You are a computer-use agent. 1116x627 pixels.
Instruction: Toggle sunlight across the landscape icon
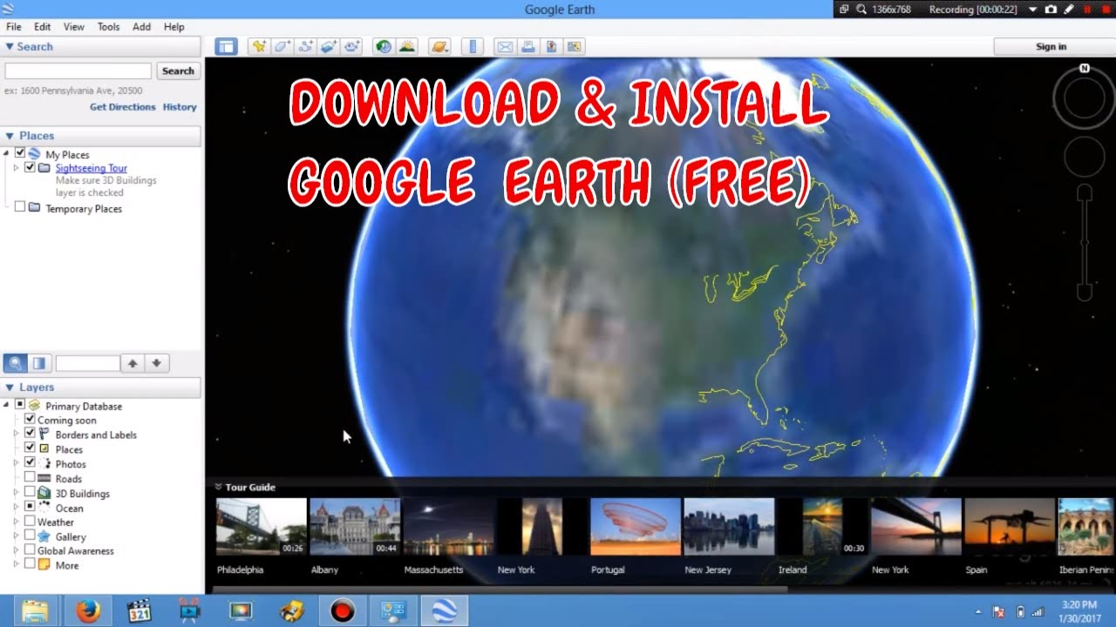point(407,47)
